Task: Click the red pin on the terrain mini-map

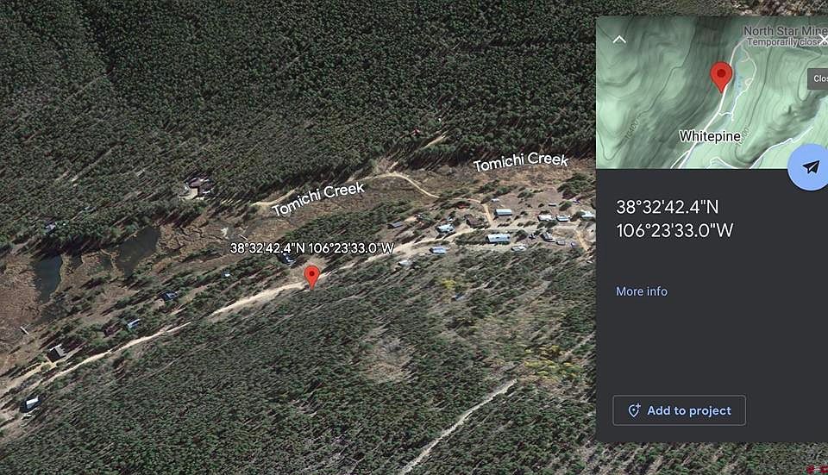Action: (721, 77)
